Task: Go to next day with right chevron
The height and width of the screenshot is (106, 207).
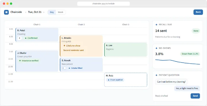Action: [x=44, y=12]
